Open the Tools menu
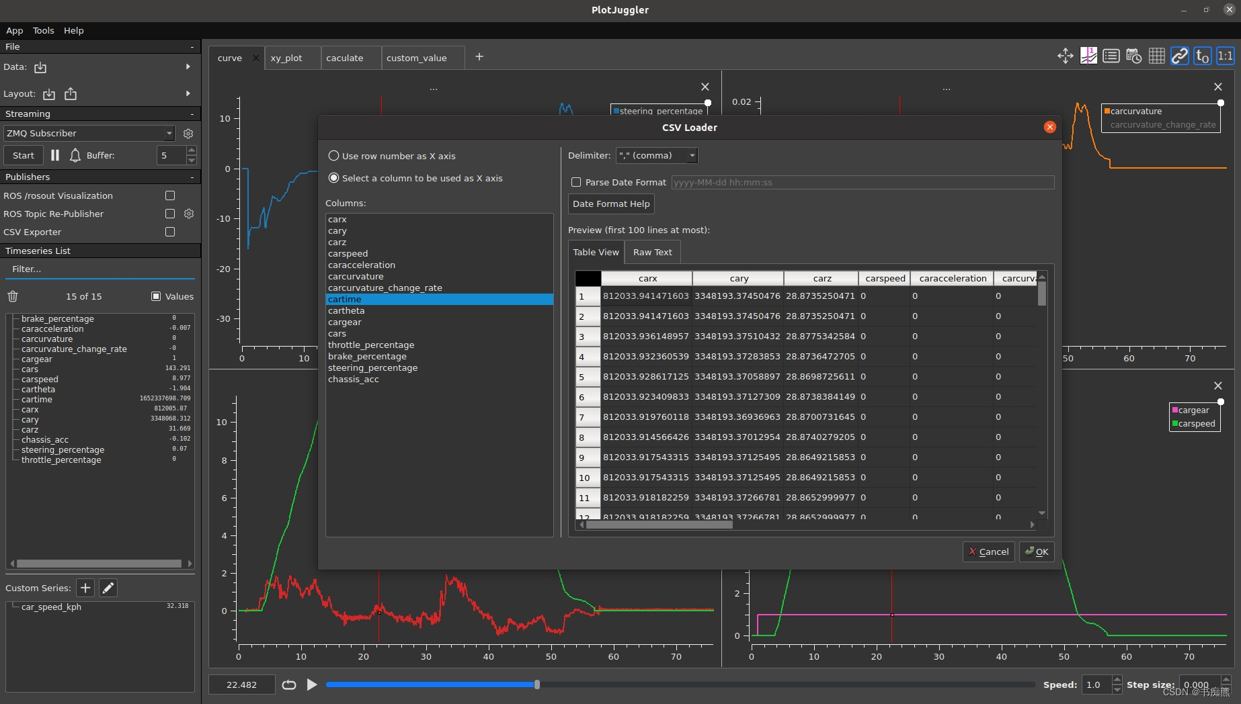The height and width of the screenshot is (704, 1241). click(43, 30)
